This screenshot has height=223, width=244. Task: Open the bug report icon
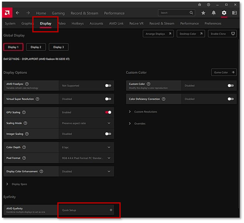tap(200, 5)
